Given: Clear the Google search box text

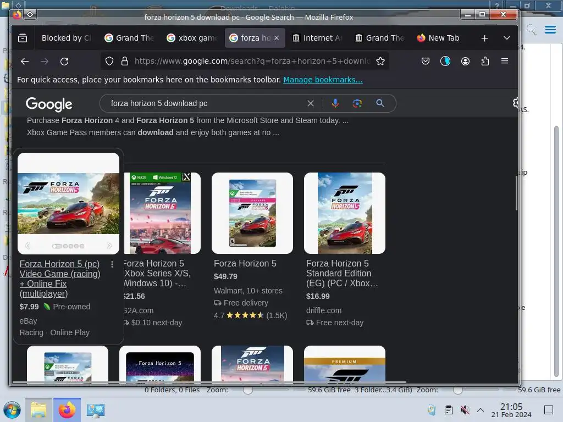Looking at the screenshot, I should 311,103.
